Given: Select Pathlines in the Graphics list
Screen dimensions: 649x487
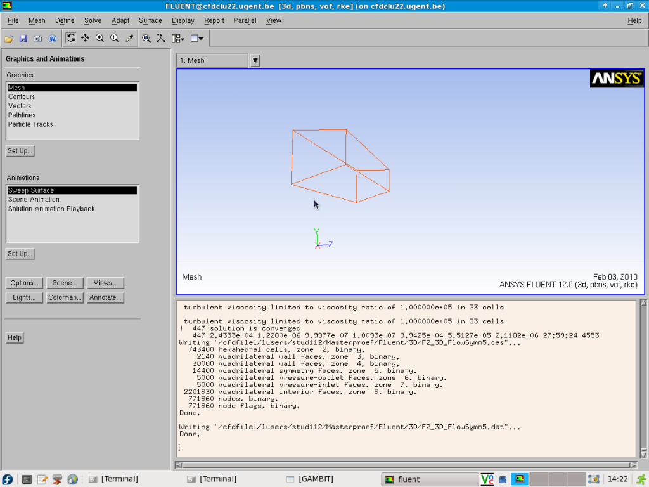Looking at the screenshot, I should (72, 115).
